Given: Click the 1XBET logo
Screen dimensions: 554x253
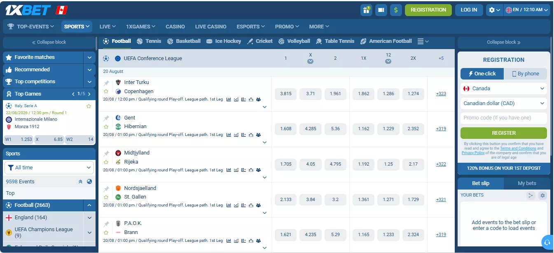Looking at the screenshot, I should click(x=28, y=10).
